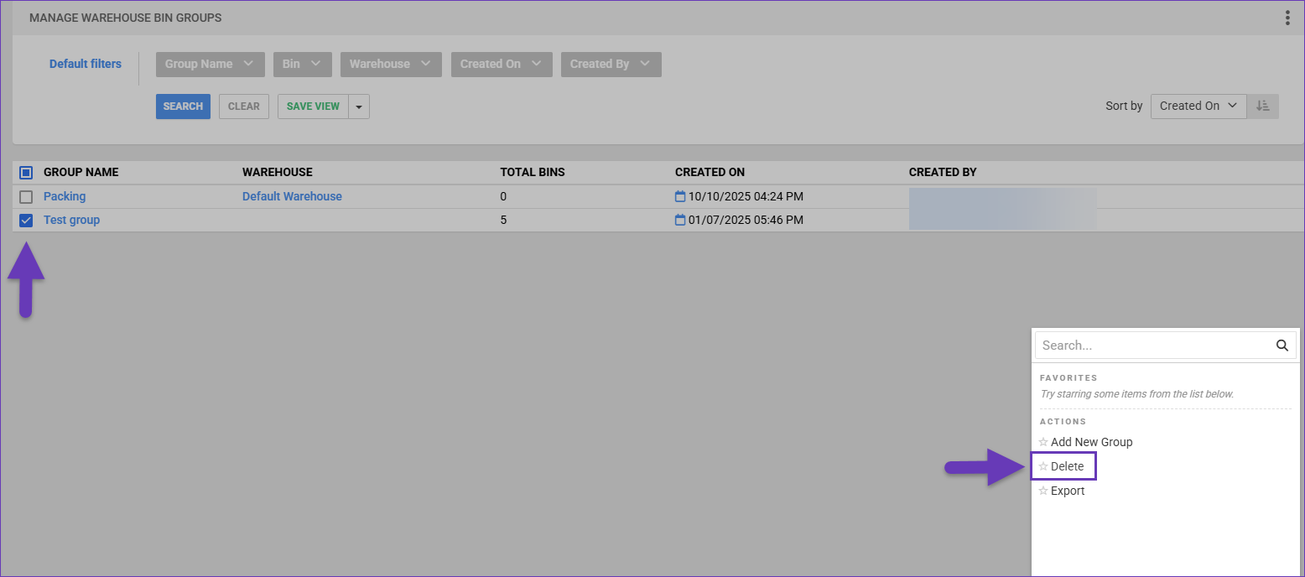Choose Delete from the actions menu
The width and height of the screenshot is (1305, 577).
[x=1067, y=466]
